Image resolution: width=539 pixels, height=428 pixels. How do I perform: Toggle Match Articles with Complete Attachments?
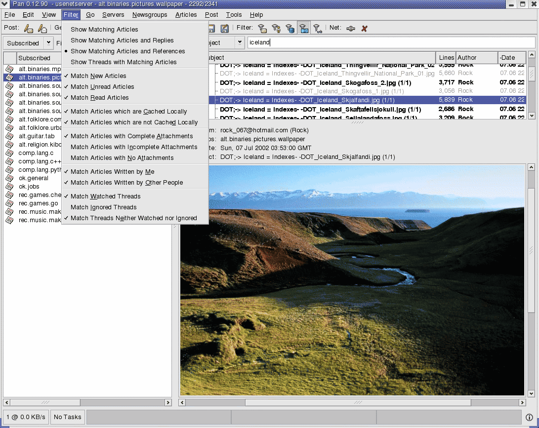(135, 136)
